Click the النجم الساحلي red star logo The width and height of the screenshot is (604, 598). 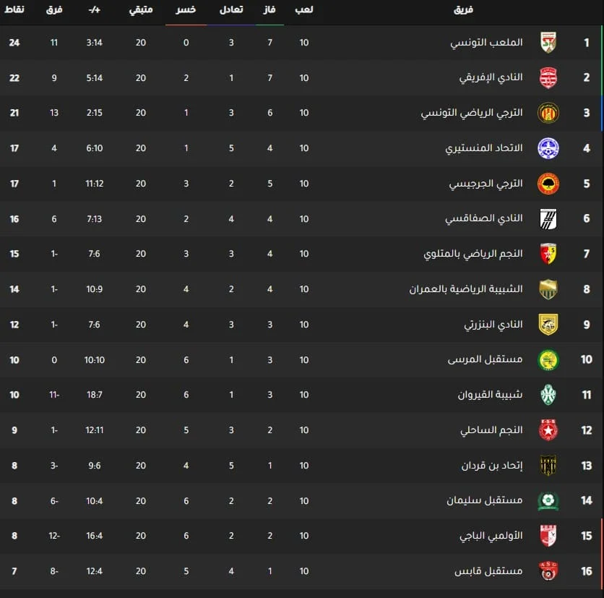[548, 430]
